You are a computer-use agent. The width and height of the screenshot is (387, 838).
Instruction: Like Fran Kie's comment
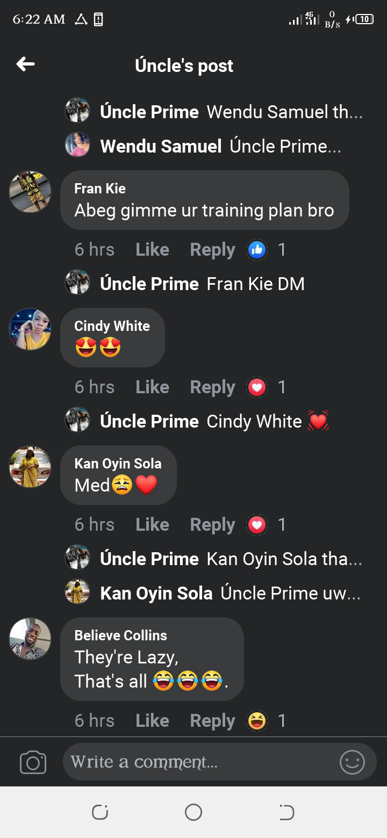[x=152, y=250]
